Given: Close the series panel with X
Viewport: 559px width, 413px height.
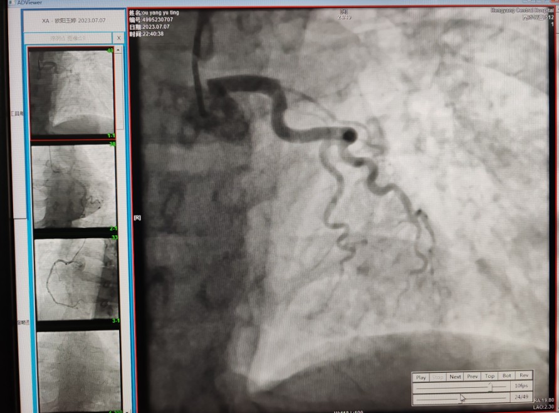Looking at the screenshot, I should point(119,38).
